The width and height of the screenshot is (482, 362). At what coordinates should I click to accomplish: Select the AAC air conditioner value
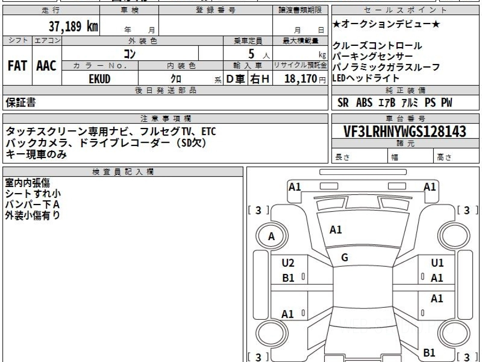click(47, 66)
